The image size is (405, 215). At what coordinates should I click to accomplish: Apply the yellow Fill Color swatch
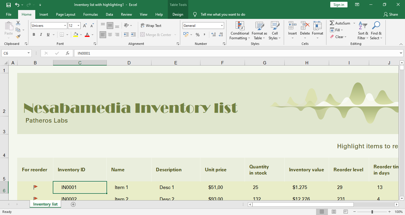tap(76, 35)
